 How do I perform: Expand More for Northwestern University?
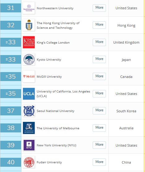tap(99, 8)
